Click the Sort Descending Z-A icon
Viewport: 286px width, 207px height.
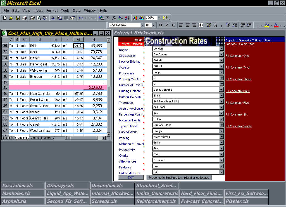click(x=127, y=18)
